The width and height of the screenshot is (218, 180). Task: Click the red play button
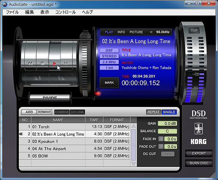(54, 63)
